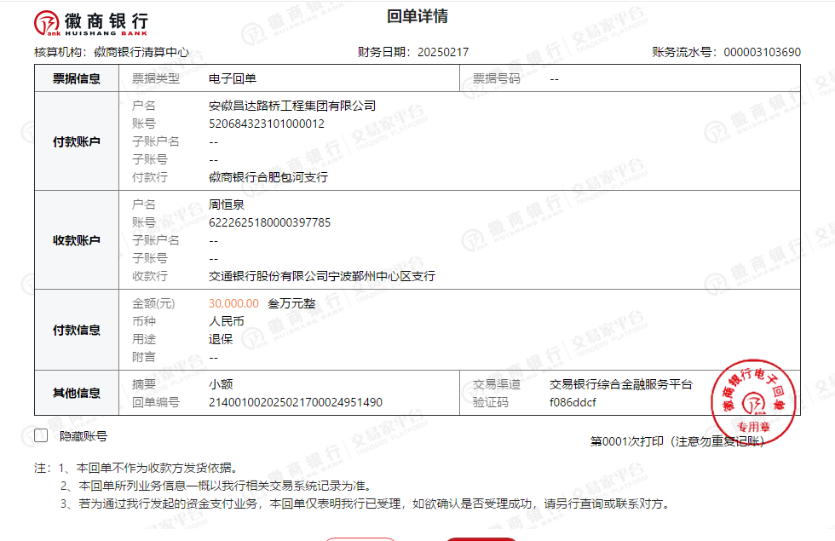Click the 回单详情 page title
Image resolution: width=835 pixels, height=541 pixels.
pyautogui.click(x=417, y=17)
